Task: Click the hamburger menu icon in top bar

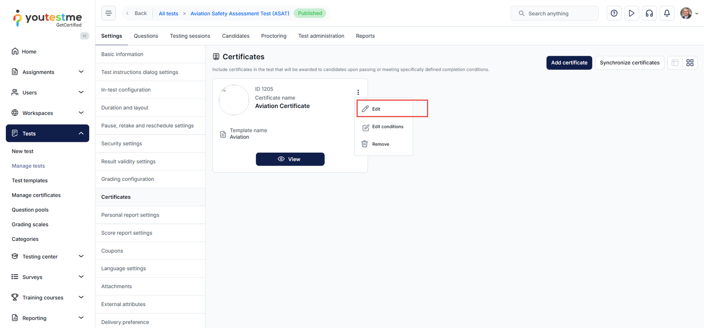Action: coord(109,13)
